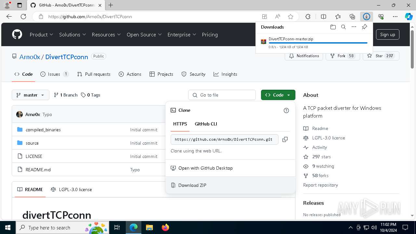Open the Actions tab
This screenshot has width=416, height=234.
click(x=130, y=74)
